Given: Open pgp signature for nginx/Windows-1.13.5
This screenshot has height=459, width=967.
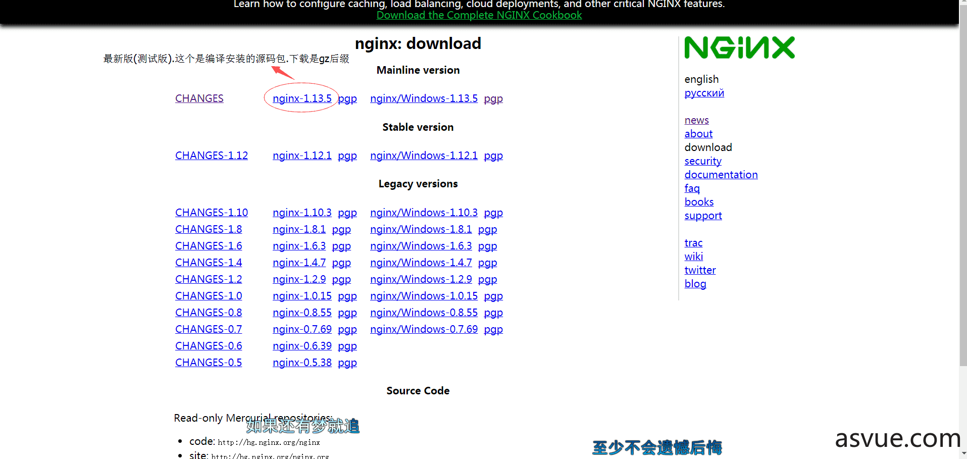Looking at the screenshot, I should [x=493, y=98].
